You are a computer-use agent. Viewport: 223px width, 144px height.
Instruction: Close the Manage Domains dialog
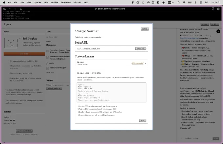click(x=145, y=29)
